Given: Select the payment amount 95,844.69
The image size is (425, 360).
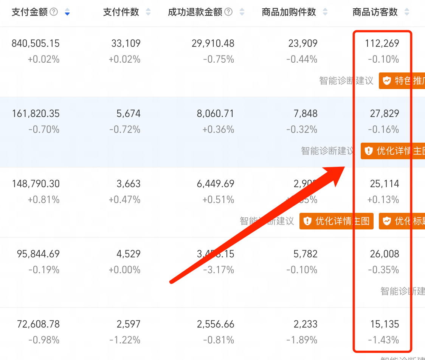Looking at the screenshot, I should pos(38,254).
